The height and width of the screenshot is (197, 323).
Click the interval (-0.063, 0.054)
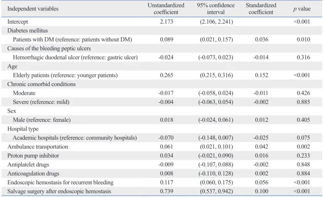(x=216, y=102)
